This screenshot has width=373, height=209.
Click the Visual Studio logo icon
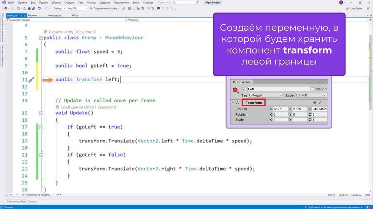[x=4, y=3]
